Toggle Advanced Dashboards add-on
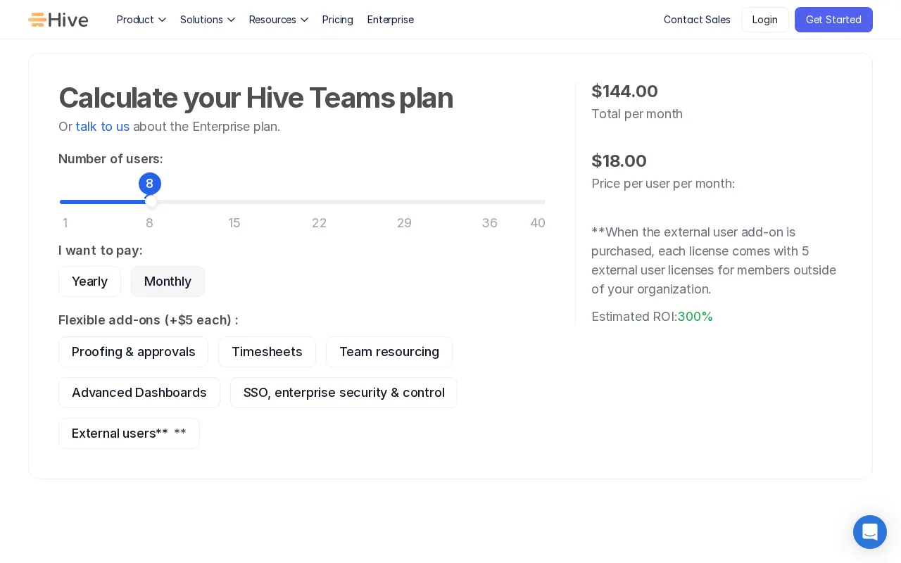 click(x=139, y=393)
